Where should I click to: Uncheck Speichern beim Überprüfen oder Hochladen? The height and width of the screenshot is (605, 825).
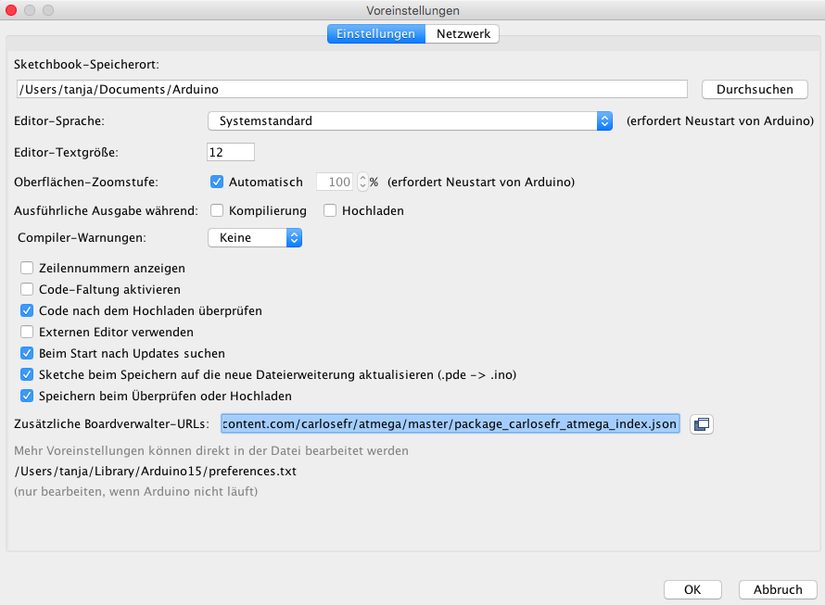point(27,397)
